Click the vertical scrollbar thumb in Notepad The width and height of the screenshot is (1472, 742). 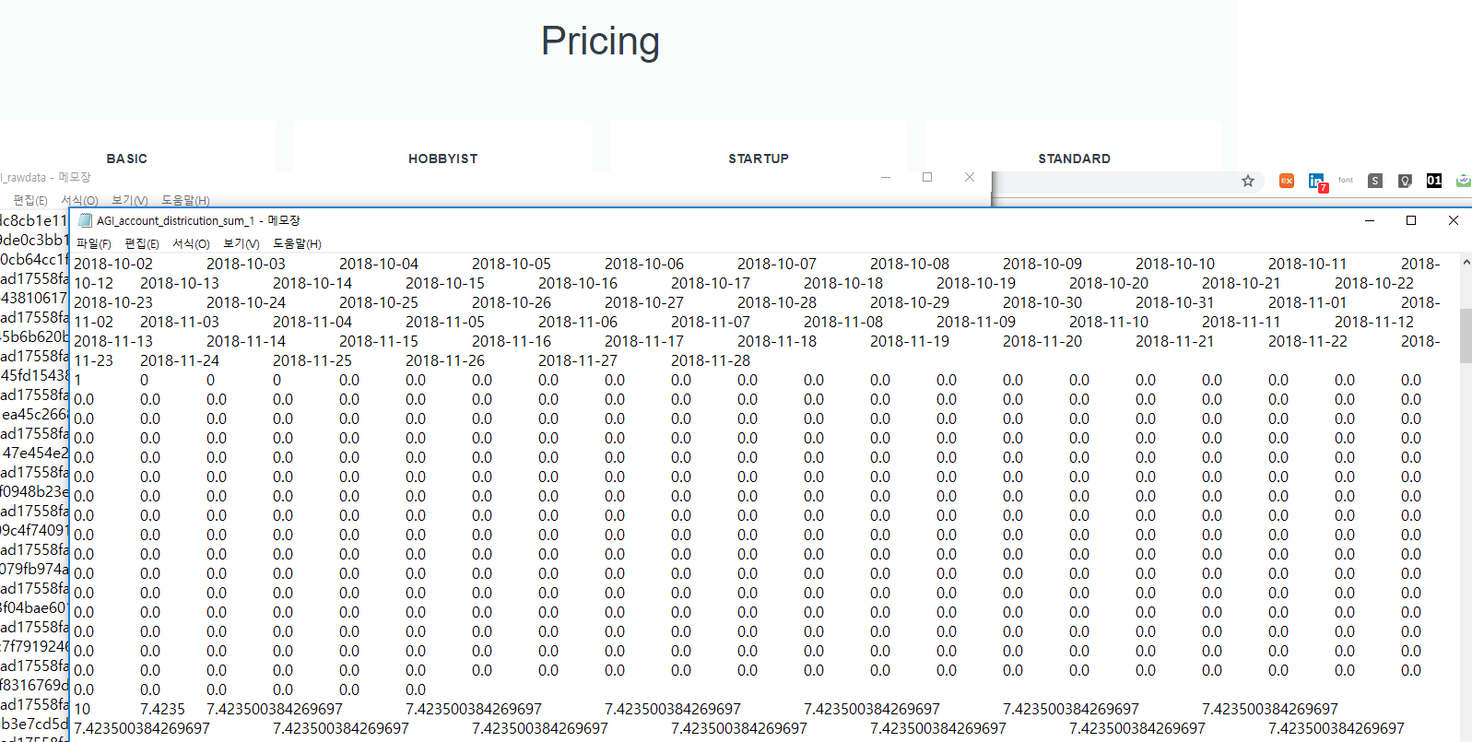tap(1466, 335)
